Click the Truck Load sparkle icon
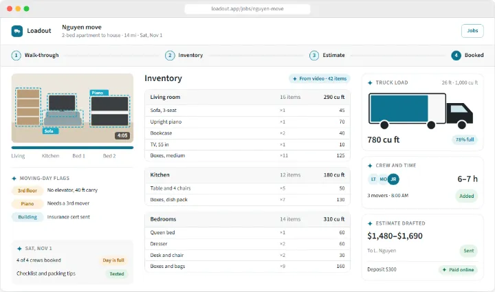 (370, 82)
